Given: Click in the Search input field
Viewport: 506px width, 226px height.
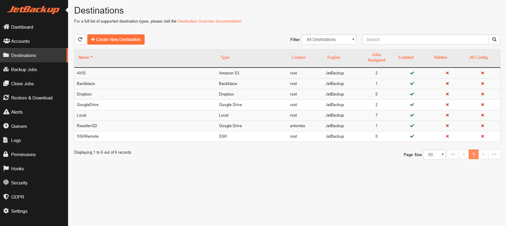Looking at the screenshot, I should (x=425, y=39).
